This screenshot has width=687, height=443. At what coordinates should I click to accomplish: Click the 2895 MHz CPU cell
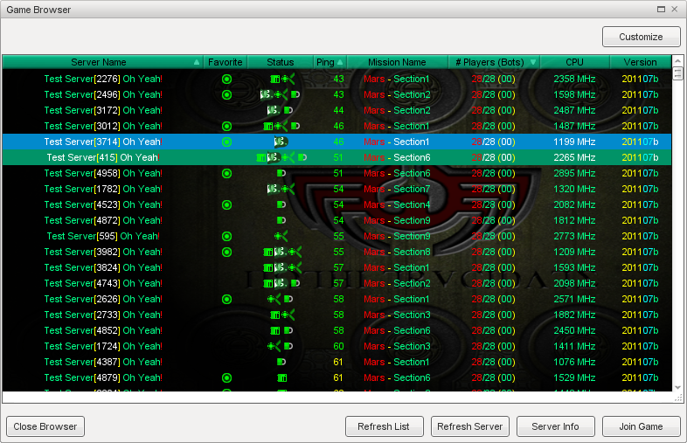(574, 174)
